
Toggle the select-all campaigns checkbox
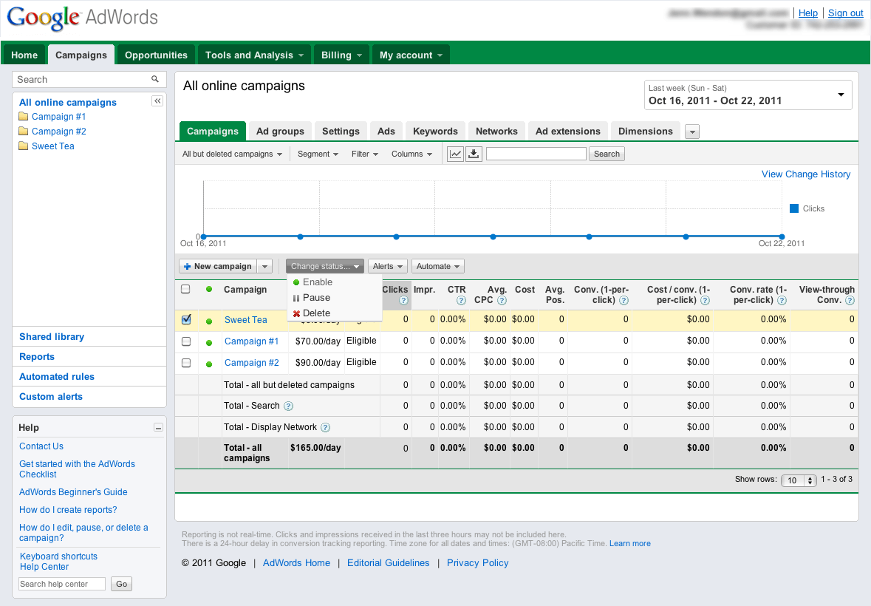tap(185, 289)
